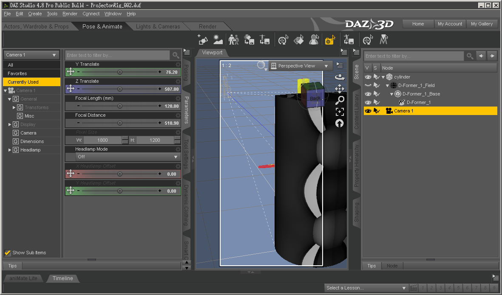Click the save materials preset icon

249,39
